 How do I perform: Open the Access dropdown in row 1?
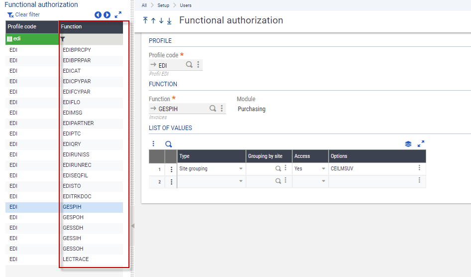point(323,169)
